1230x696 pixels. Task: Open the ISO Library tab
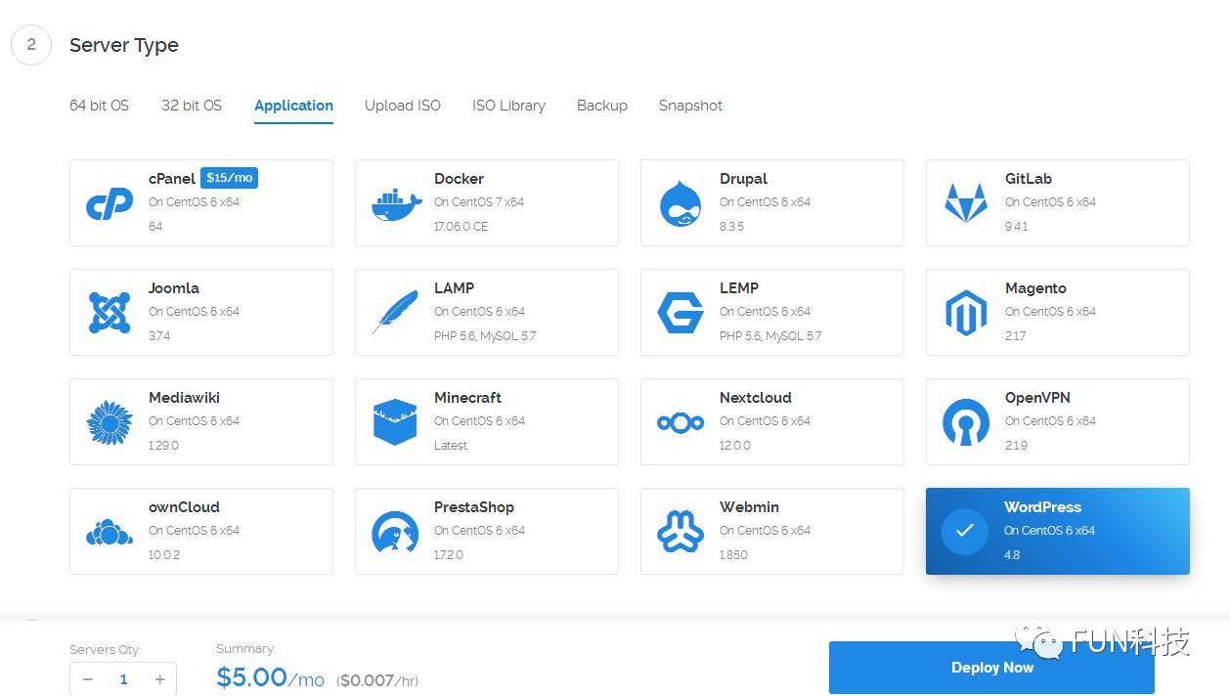[508, 106]
